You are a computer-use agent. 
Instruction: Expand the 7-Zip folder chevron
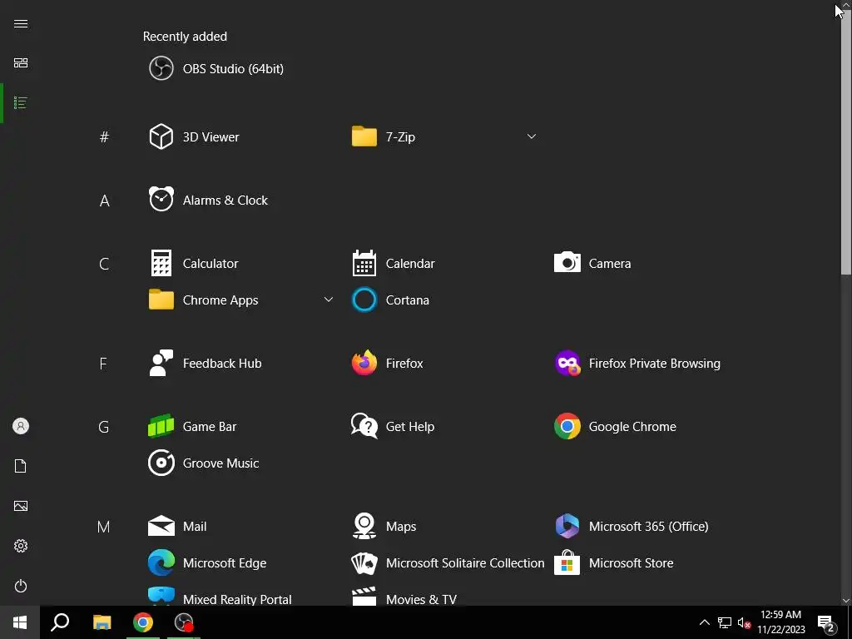(x=532, y=136)
